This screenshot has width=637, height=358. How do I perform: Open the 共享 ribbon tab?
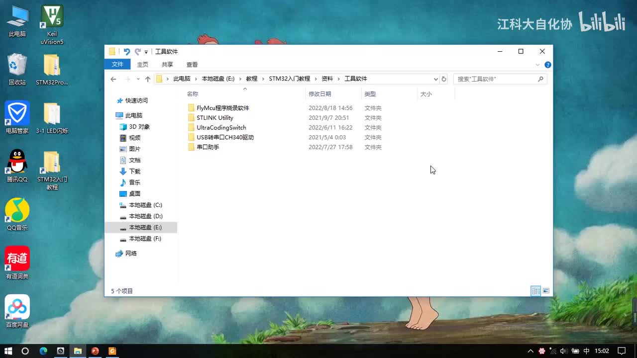[x=167, y=65]
